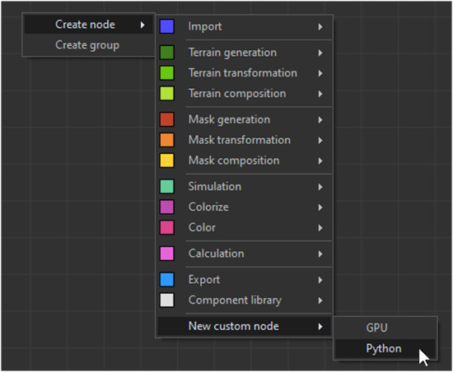
Task: Click the blue-purple Import category color square
Action: [x=166, y=26]
